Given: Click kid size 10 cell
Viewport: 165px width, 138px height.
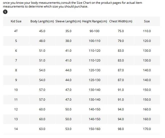Looking at the screenshot, I should 16,90.
